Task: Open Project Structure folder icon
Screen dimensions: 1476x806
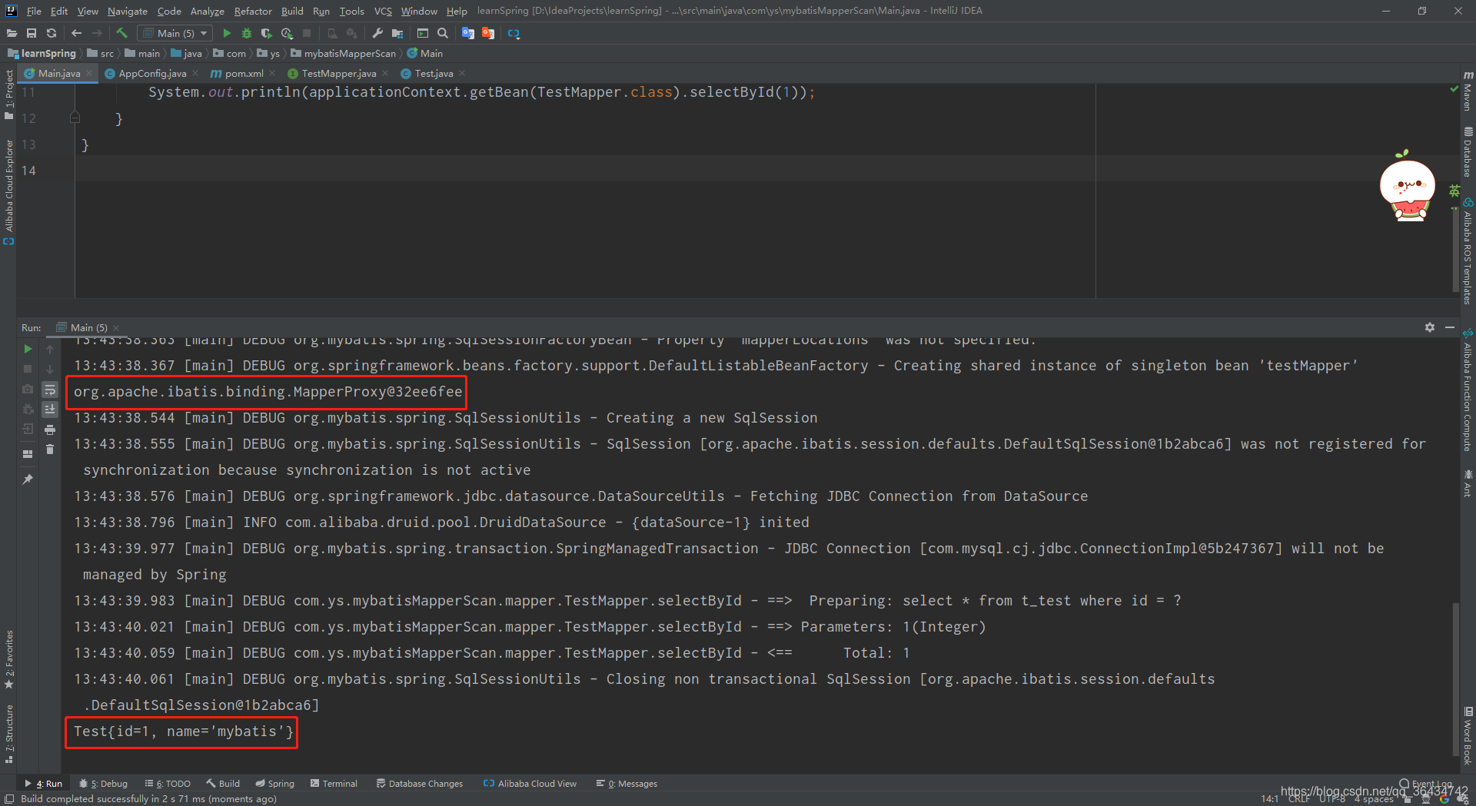Action: coord(397,33)
